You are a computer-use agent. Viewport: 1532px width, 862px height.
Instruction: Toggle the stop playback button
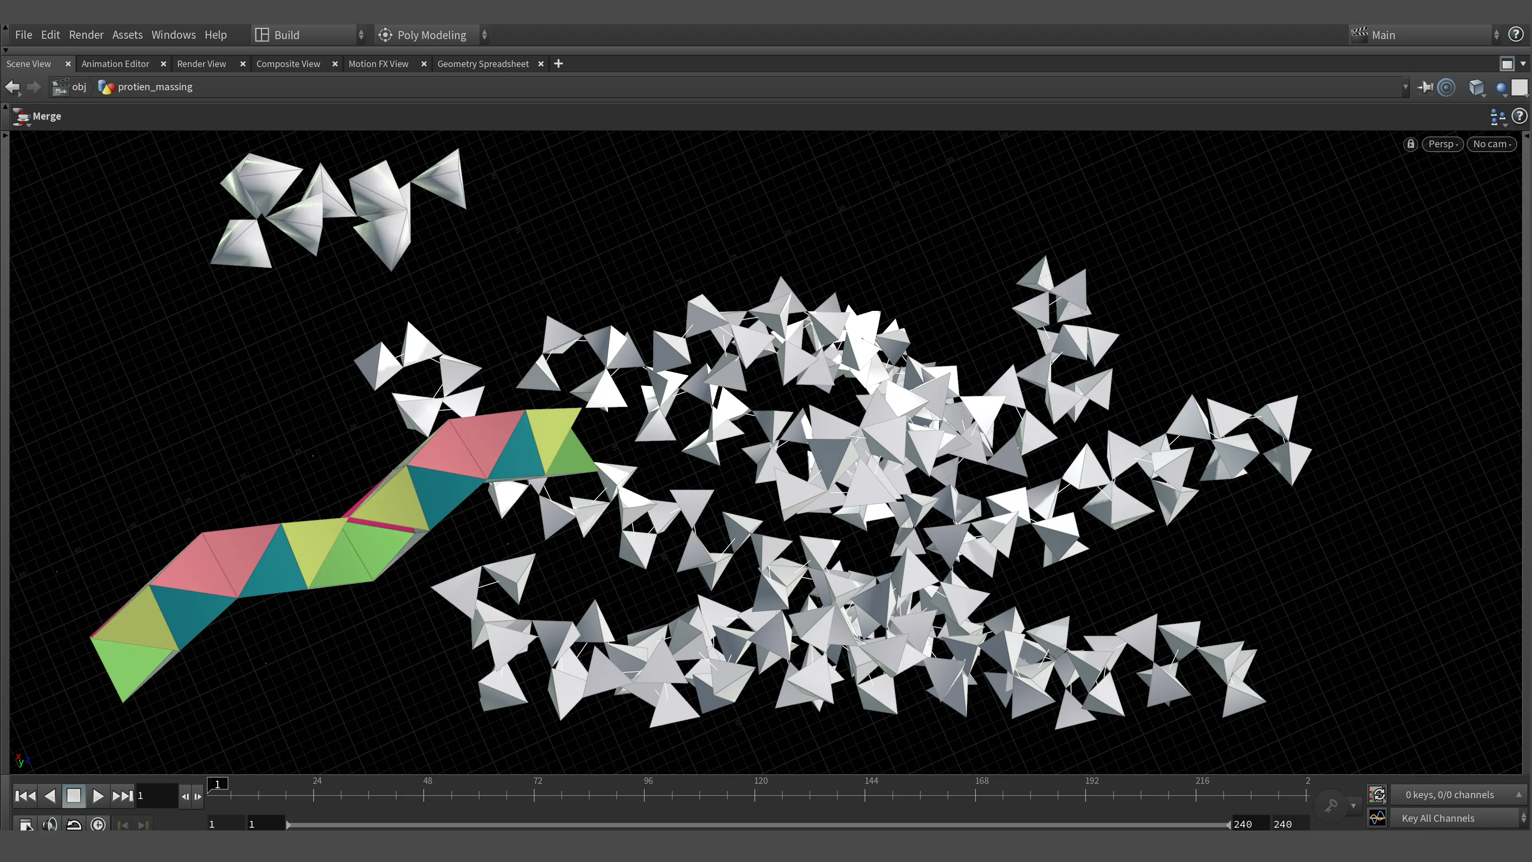pyautogui.click(x=74, y=795)
